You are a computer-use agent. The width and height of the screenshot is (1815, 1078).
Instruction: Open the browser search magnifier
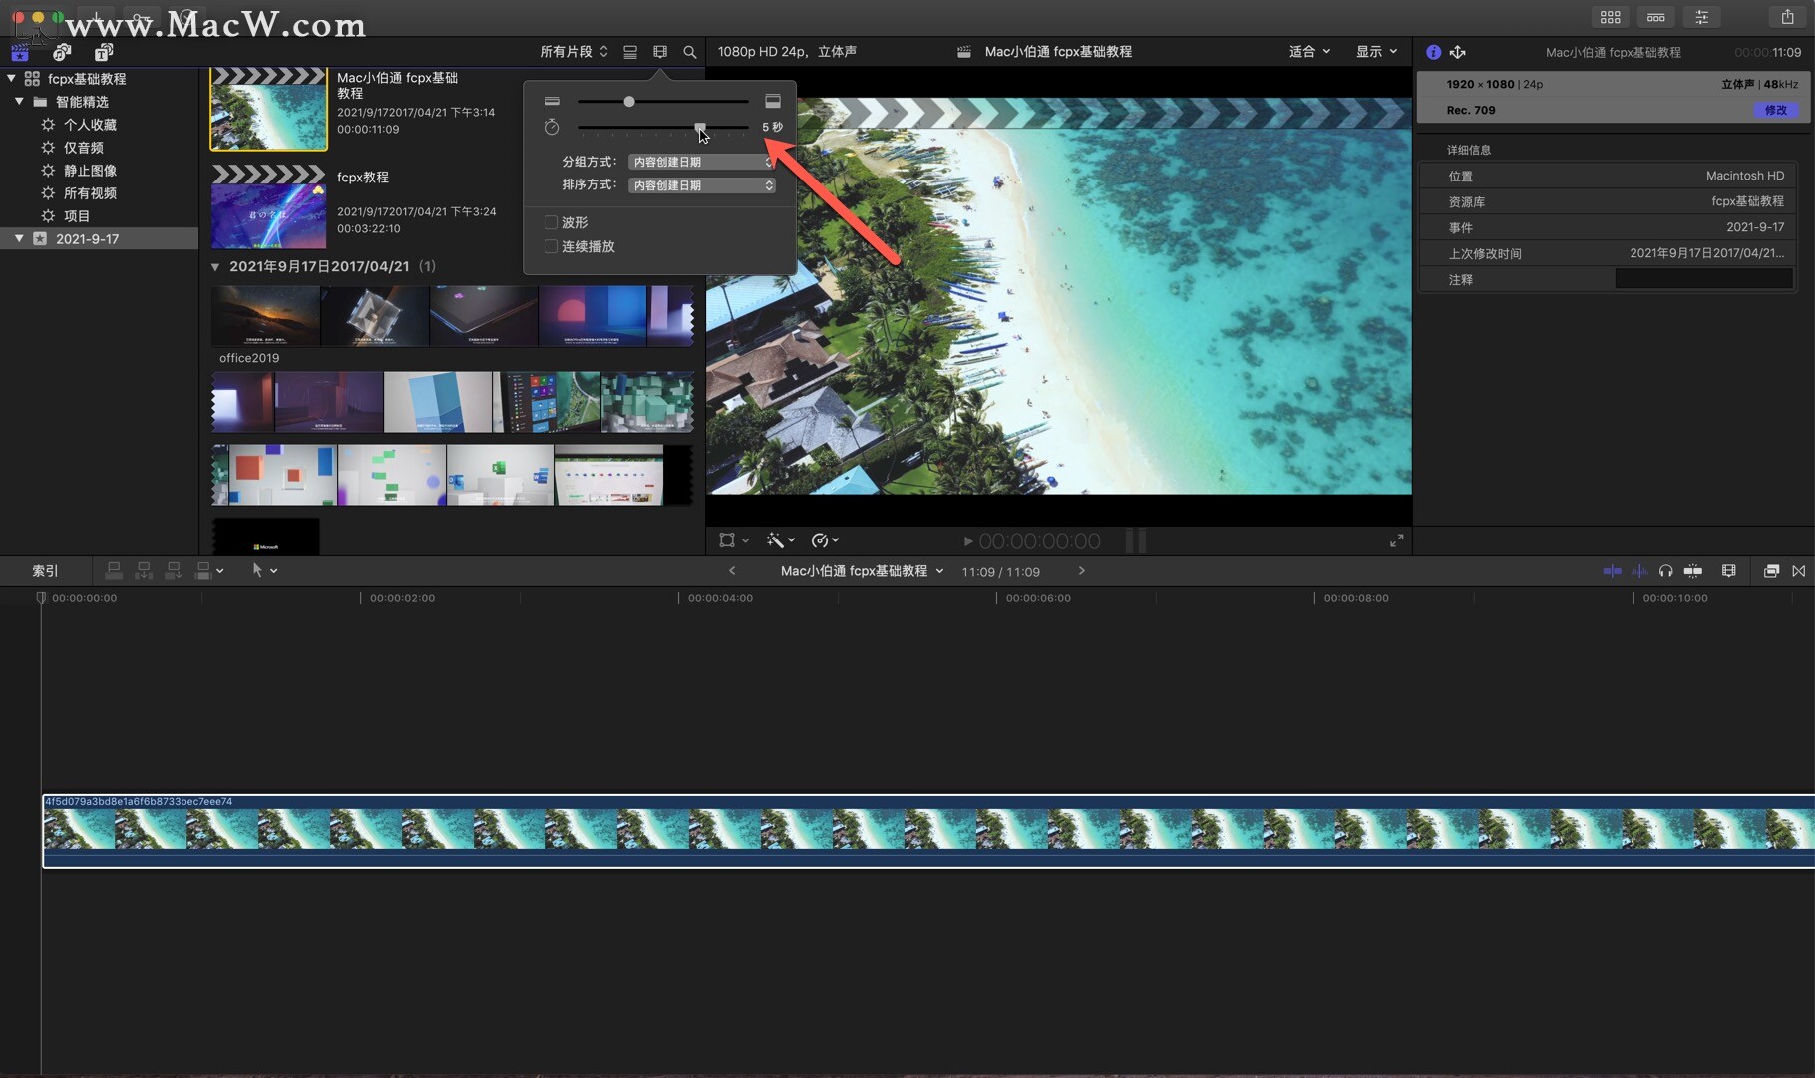tap(690, 52)
